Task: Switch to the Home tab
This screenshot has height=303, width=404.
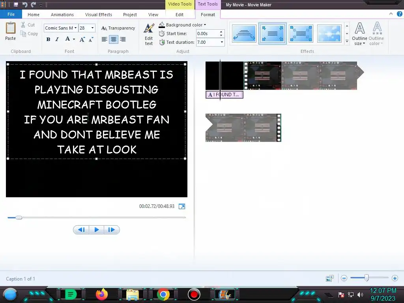Action: [34, 15]
